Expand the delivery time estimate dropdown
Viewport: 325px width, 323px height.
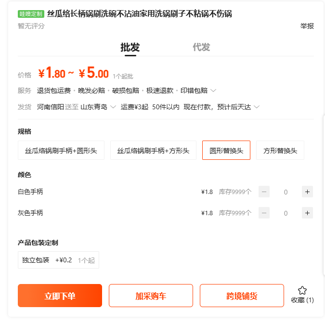[257, 107]
